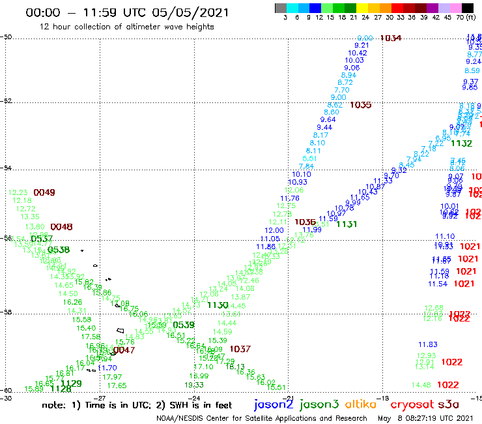Click the note "Time is in UTC; SWH is in feet"
The width and height of the screenshot is (482, 424).
click(x=137, y=405)
